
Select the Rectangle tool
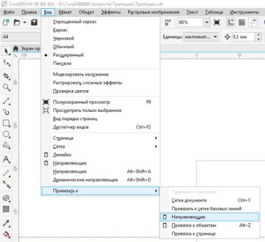click(6, 123)
